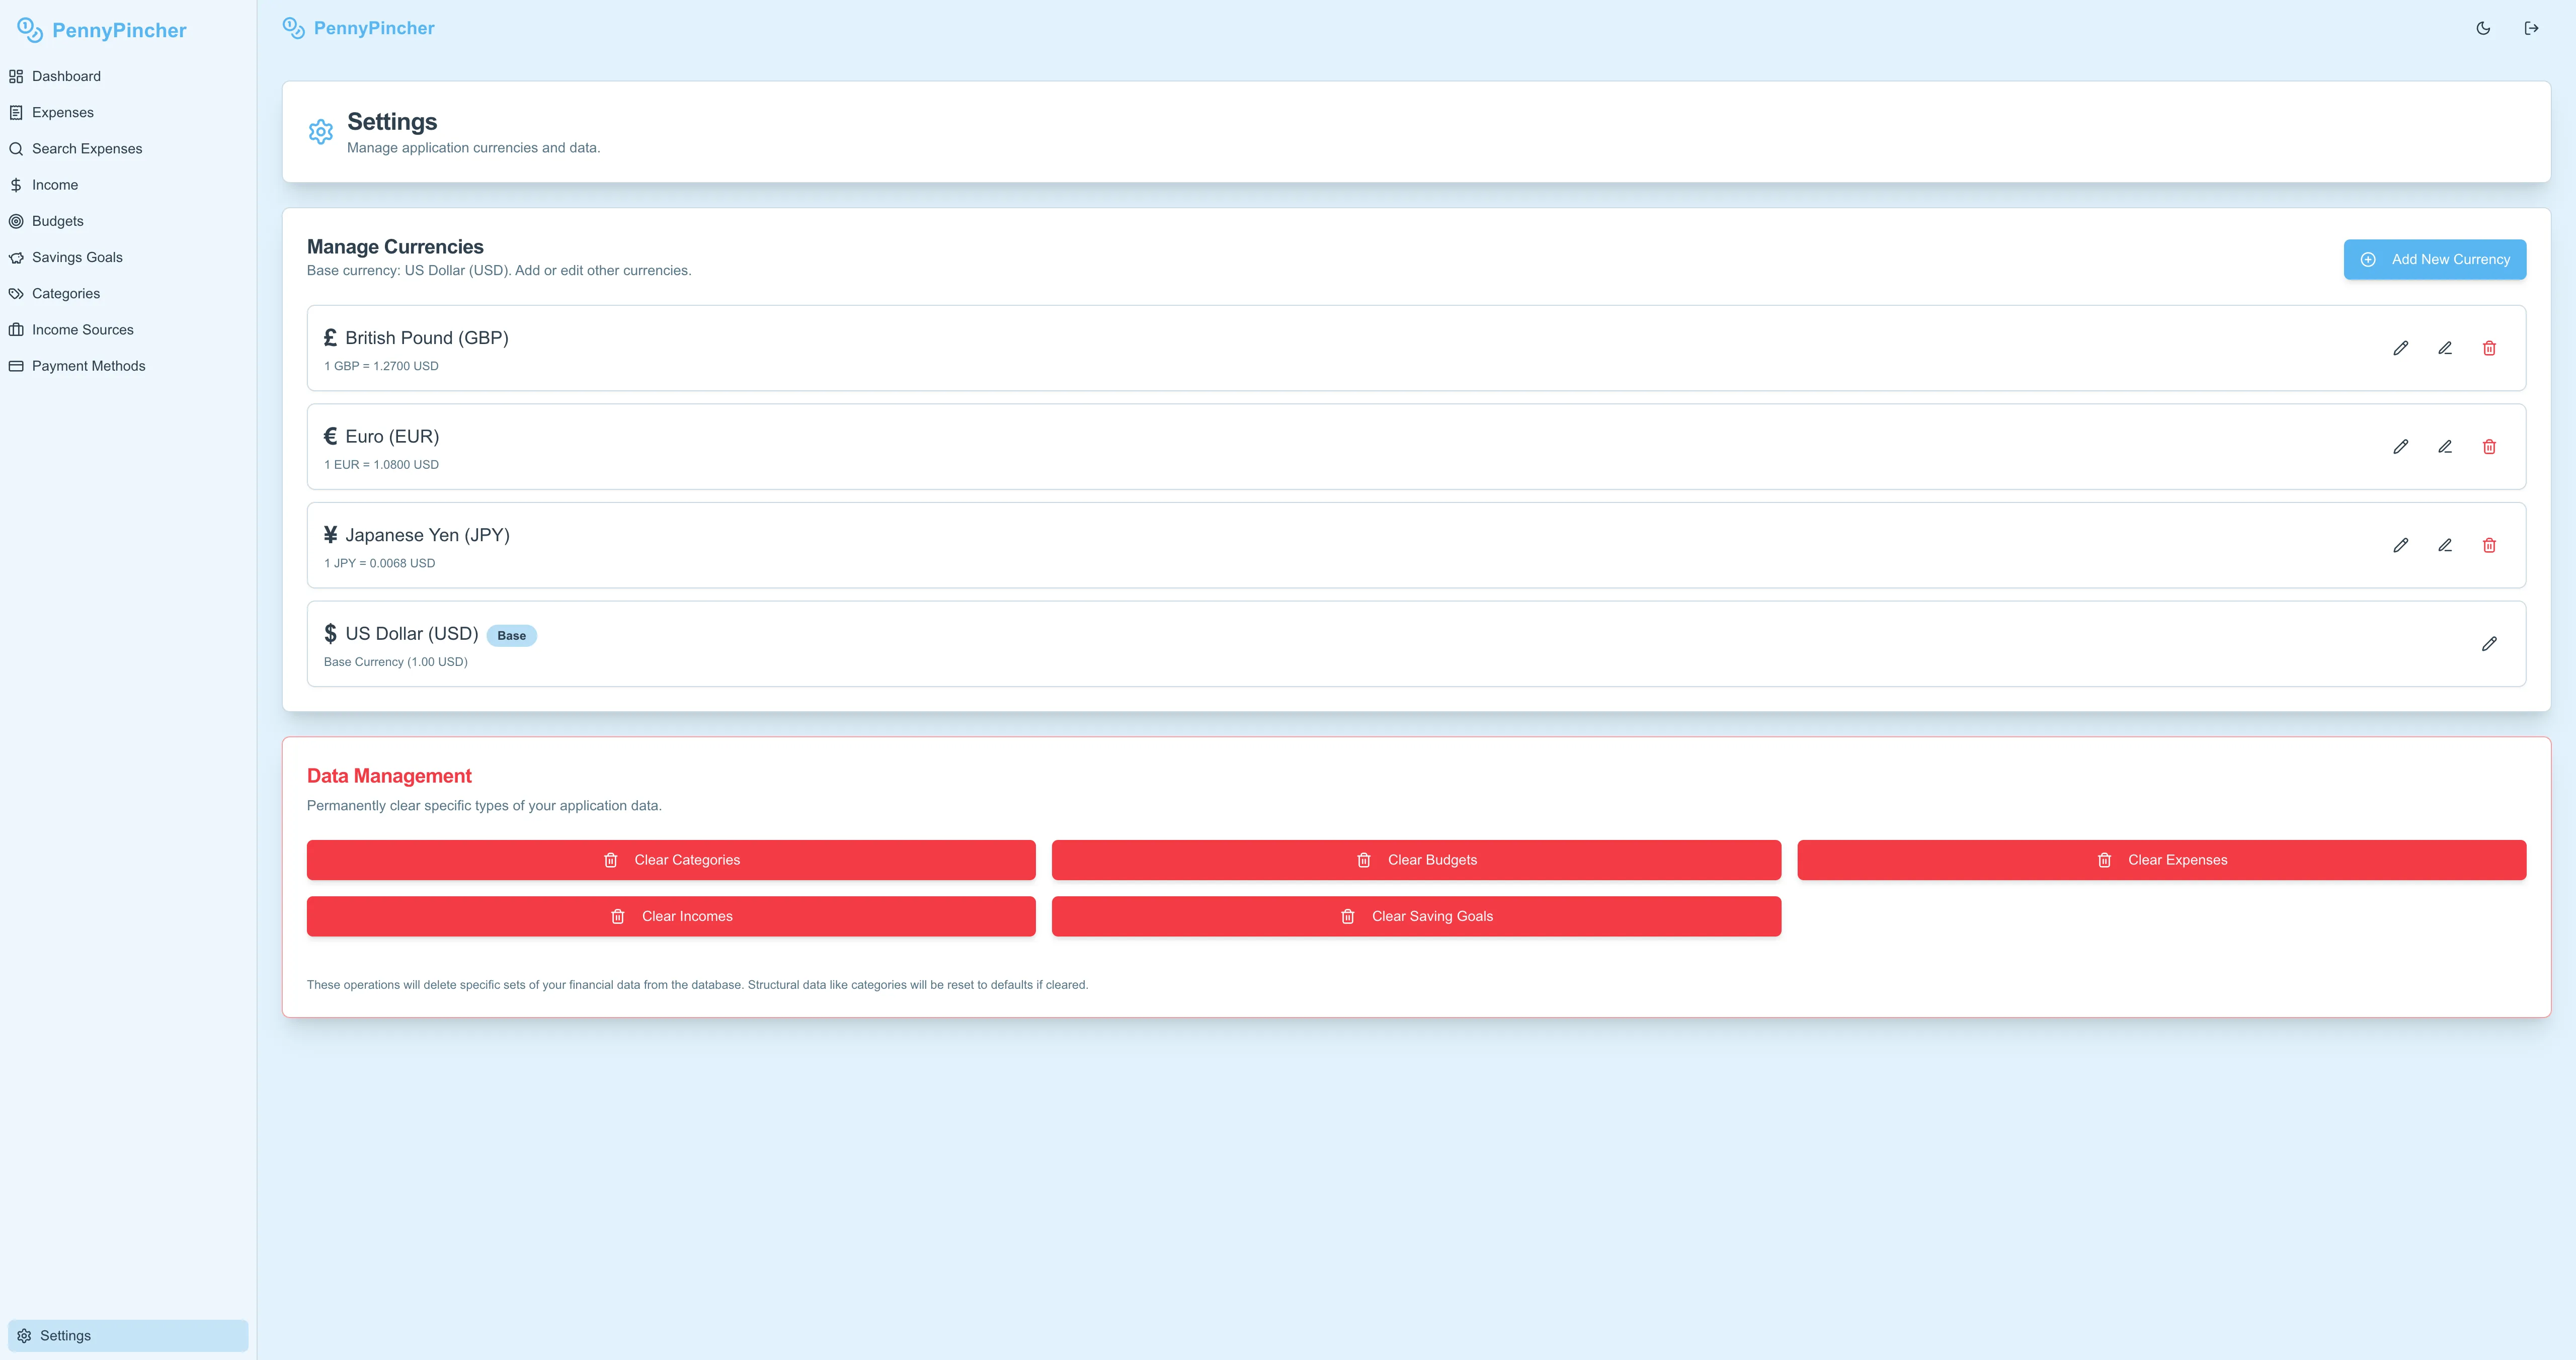Delete British Pound with its trash icon
The width and height of the screenshot is (2576, 1360).
[x=2489, y=348]
